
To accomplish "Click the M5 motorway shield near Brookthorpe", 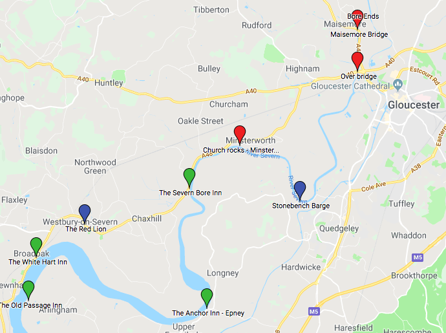I will tap(418, 257).
